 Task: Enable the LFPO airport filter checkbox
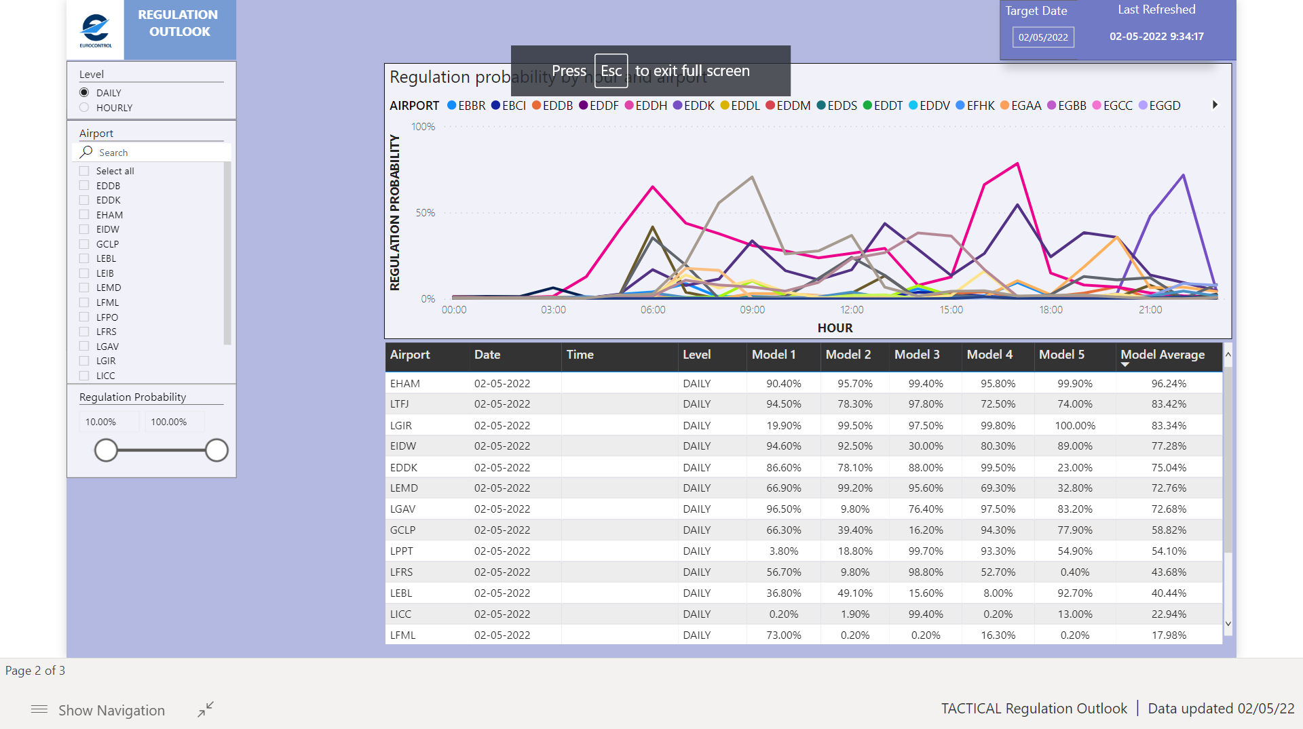pos(84,317)
